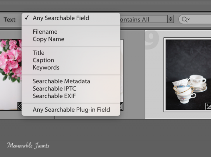
Task: Choose Searchable IPTC option
Action: click(x=54, y=89)
